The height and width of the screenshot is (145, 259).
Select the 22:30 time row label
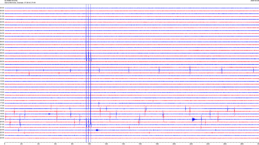click(x=2, y=133)
